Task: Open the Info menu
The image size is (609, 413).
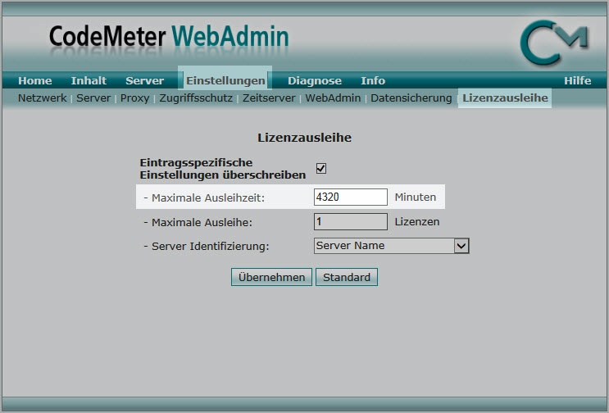Action: coord(373,81)
